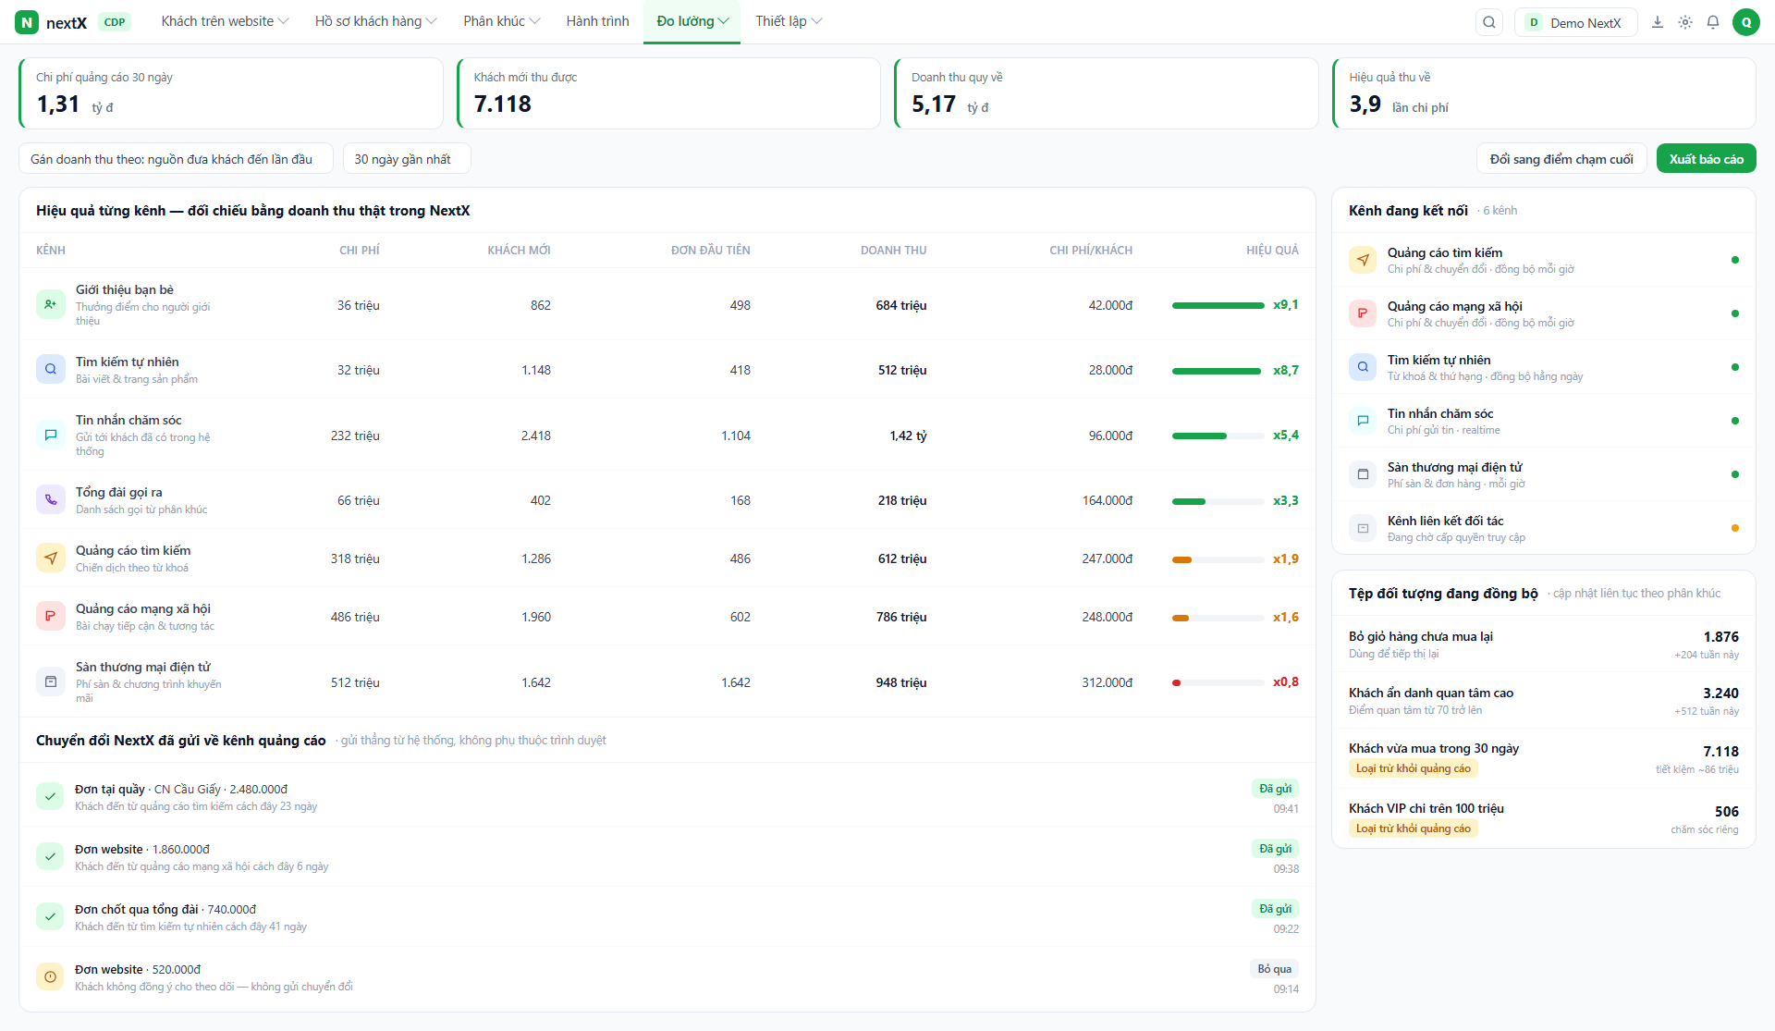Image resolution: width=1775 pixels, height=1031 pixels.
Task: Click check icon of Đơn tại quầy conversion
Action: pyautogui.click(x=50, y=796)
